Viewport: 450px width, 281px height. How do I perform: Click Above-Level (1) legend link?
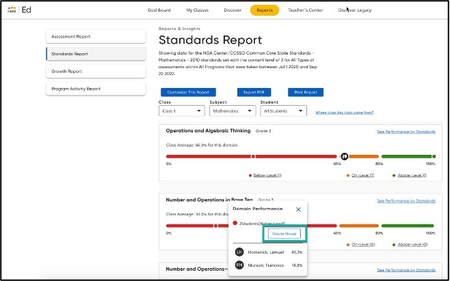pos(412,175)
